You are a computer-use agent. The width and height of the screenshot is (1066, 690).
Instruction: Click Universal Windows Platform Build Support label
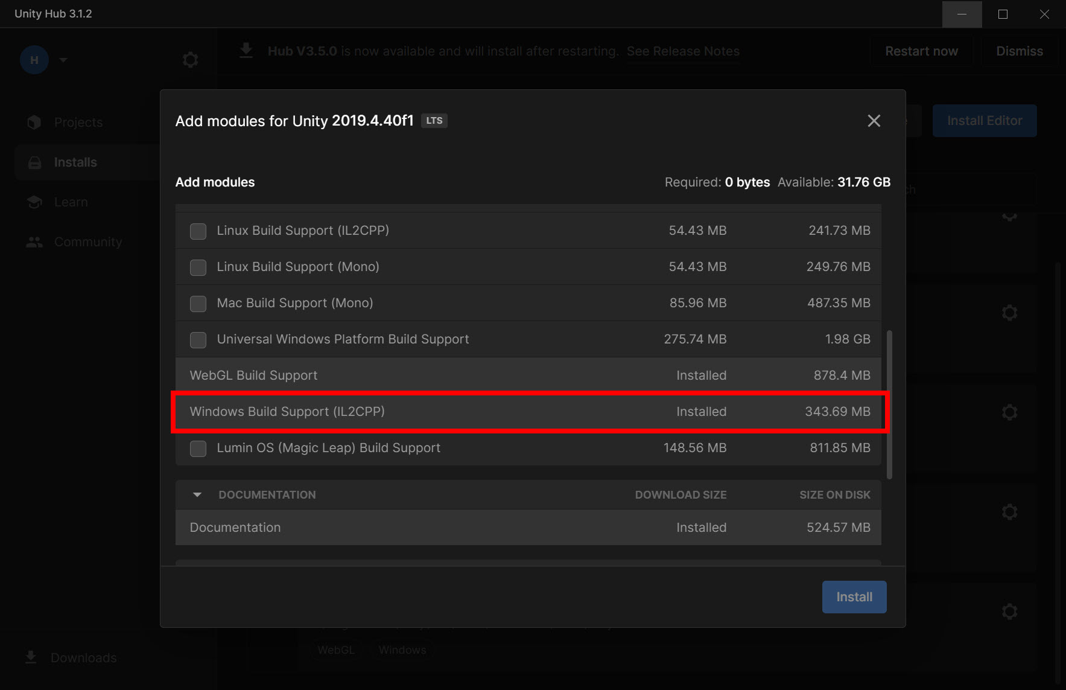click(x=343, y=339)
